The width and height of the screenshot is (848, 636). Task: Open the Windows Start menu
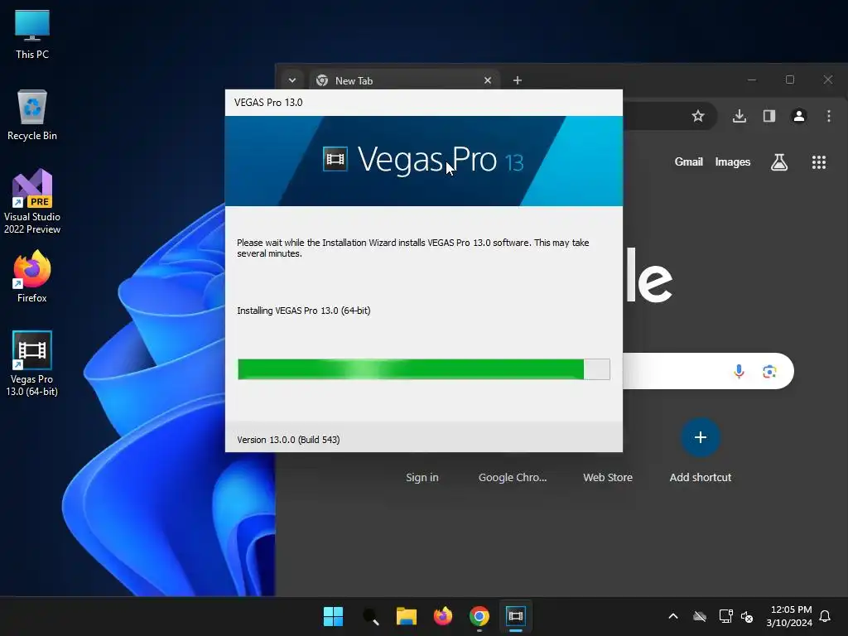click(x=333, y=616)
